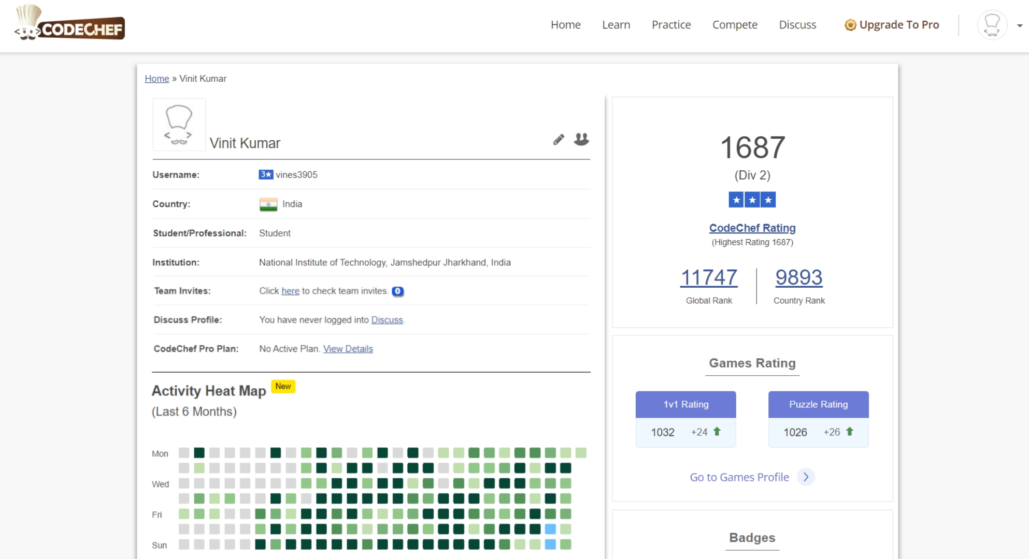Click the three-star rating icons under Div 2
Screen dimensions: 1029x559
pos(752,200)
